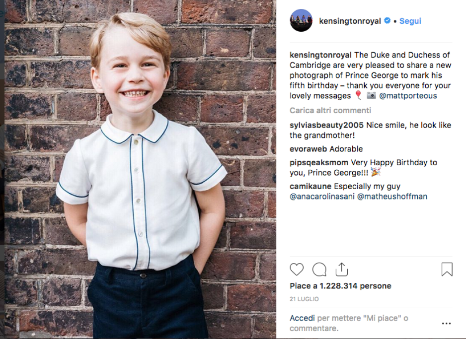Open kensingtonroyal username in header

pos(350,21)
